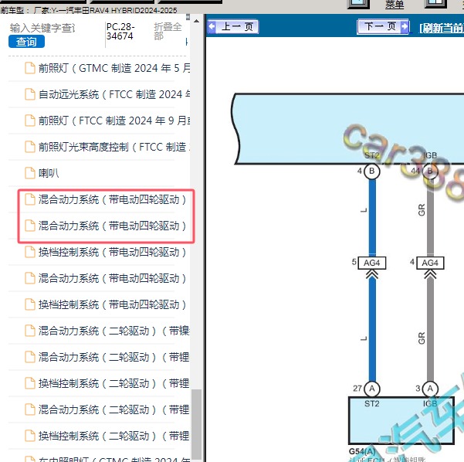Click the document icon of 自动远光系统 row

pyautogui.click(x=30, y=94)
